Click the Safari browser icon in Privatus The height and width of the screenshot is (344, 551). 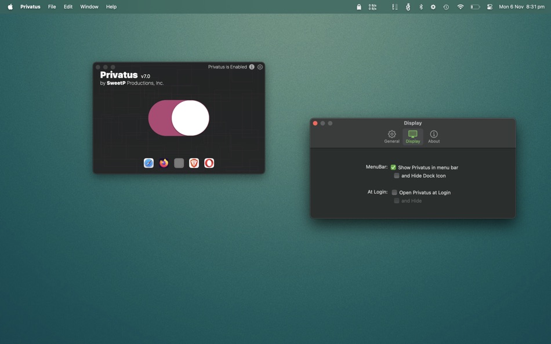tap(148, 163)
